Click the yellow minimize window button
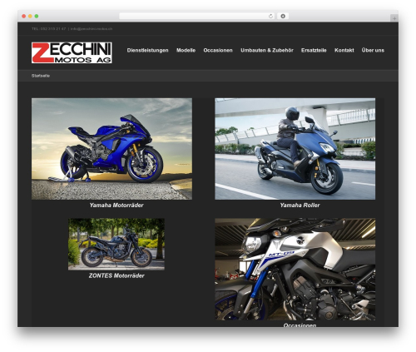The image size is (416, 352). 30,17
